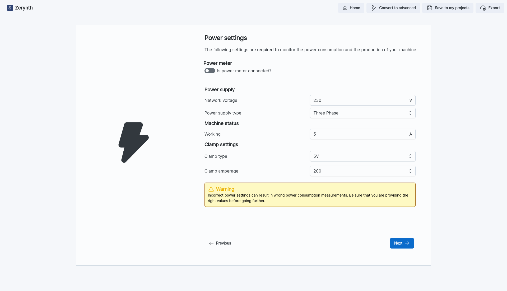Screen dimensions: 507x291
Task: Click the Zerynth logo icon
Action: pos(10,8)
